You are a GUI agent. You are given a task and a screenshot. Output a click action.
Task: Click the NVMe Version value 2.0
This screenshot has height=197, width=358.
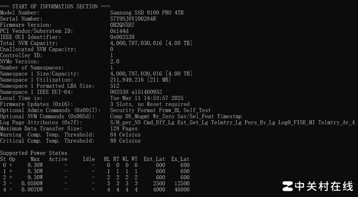point(115,61)
